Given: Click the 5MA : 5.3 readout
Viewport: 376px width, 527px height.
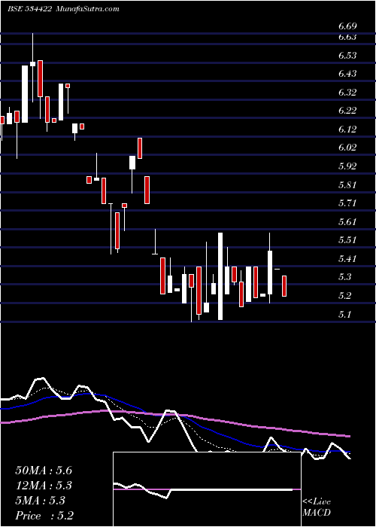Looking at the screenshot, I should pyautogui.click(x=40, y=501).
